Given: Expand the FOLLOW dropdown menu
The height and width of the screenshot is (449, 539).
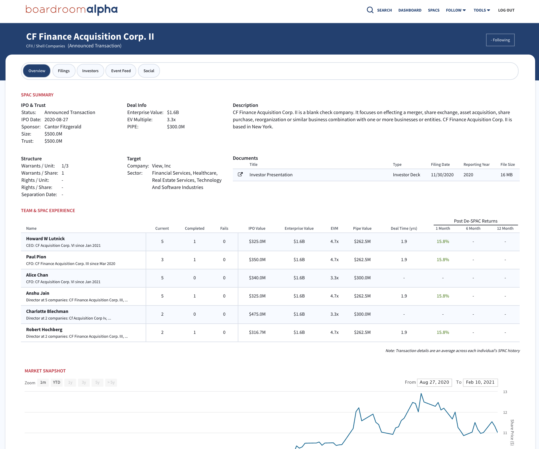Looking at the screenshot, I should click(x=456, y=10).
